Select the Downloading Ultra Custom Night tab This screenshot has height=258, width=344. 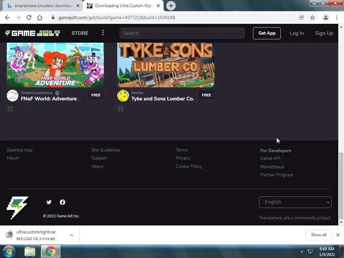(123, 6)
